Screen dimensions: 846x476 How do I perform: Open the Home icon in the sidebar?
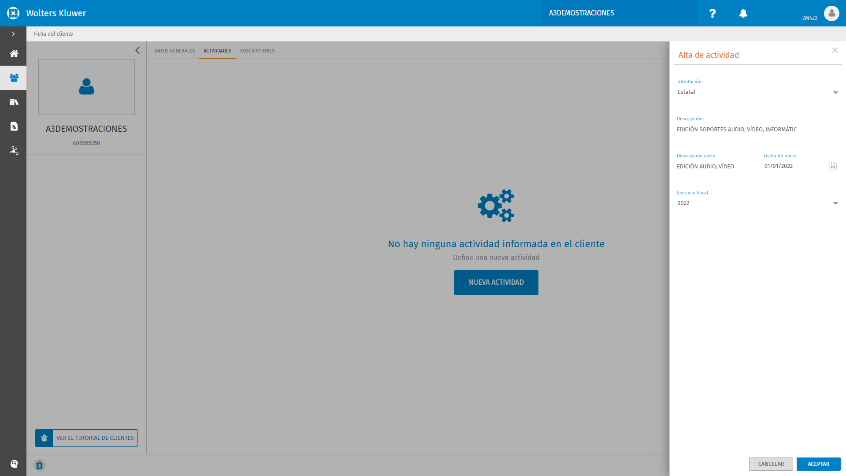tap(14, 53)
